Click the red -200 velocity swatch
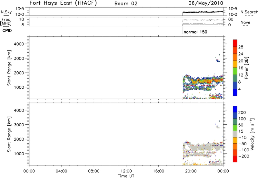The height and width of the screenshot is (178, 258). (x=235, y=159)
